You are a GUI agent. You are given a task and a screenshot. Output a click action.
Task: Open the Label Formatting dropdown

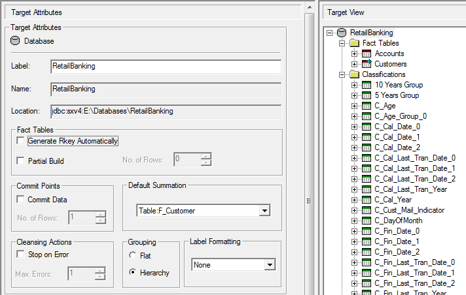[x=270, y=265]
